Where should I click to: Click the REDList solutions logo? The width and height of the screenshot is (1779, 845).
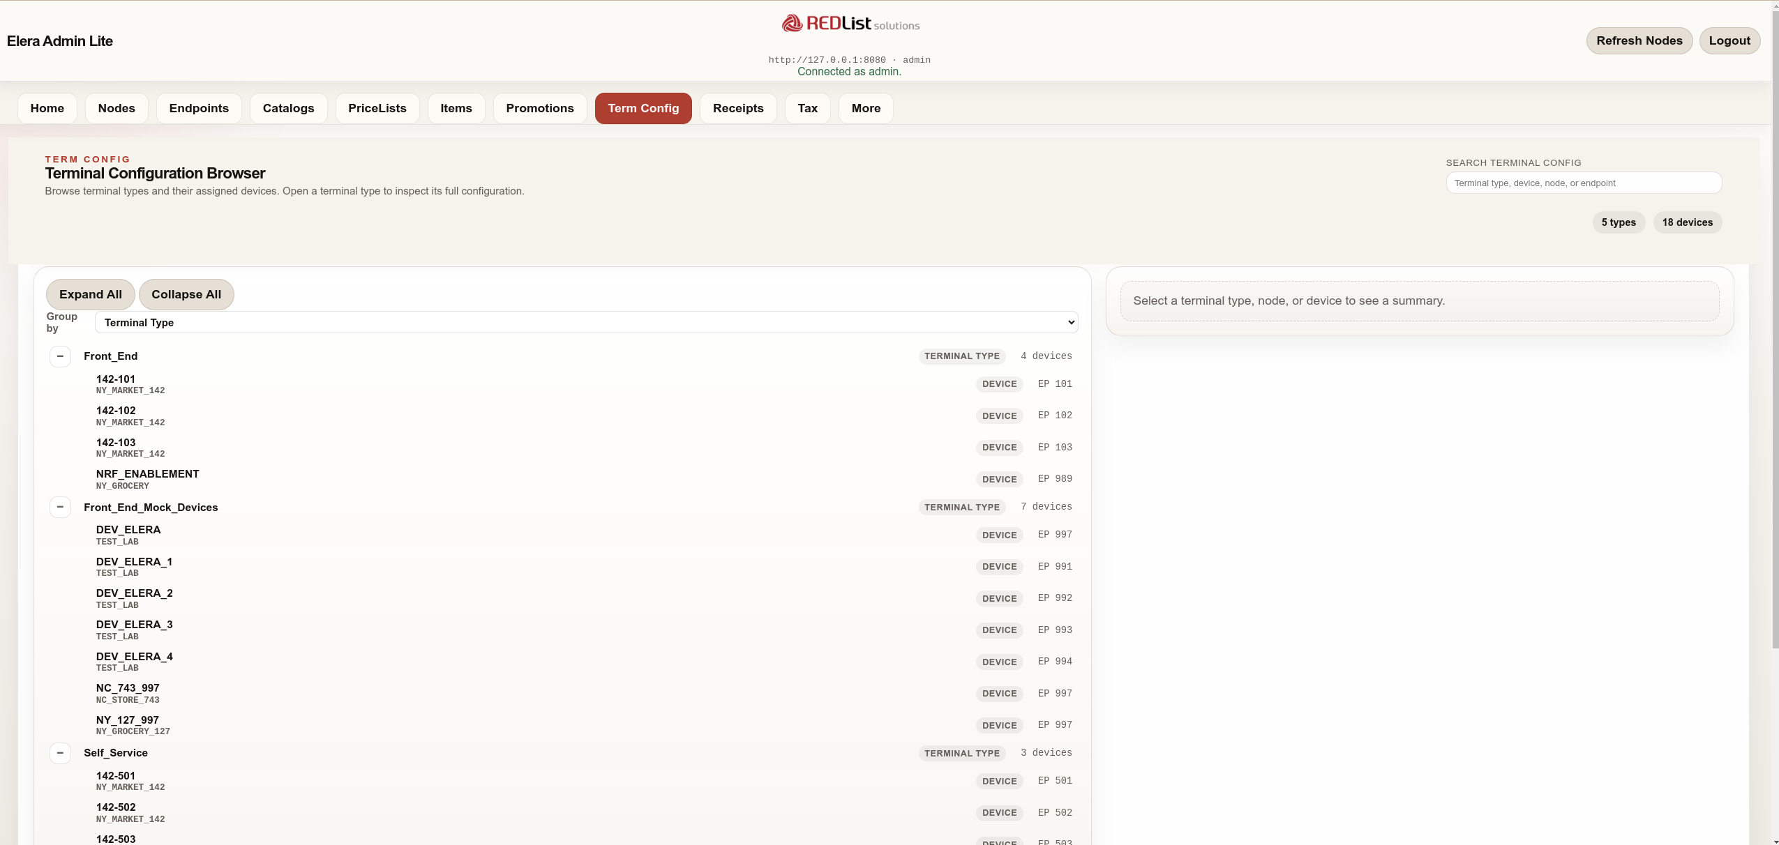pyautogui.click(x=850, y=24)
